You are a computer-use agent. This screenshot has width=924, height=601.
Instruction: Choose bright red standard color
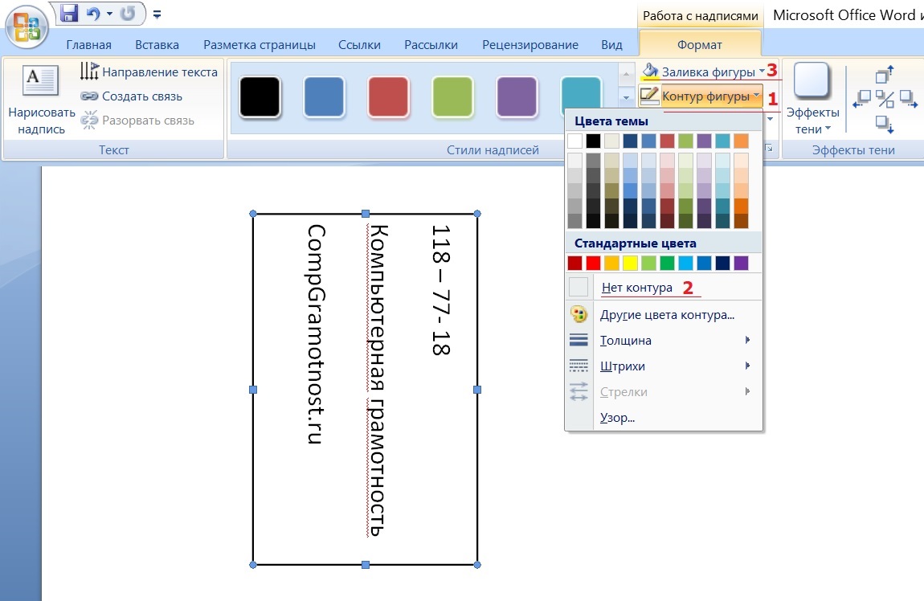coord(594,263)
